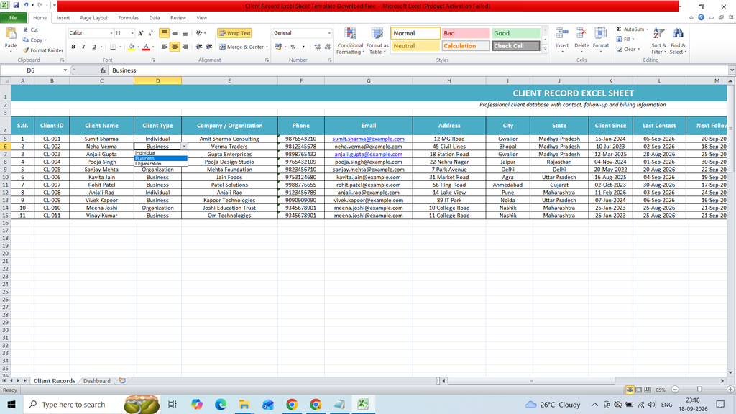736x414 pixels.
Task: Open the font name Calibri dropdown
Action: pos(111,33)
